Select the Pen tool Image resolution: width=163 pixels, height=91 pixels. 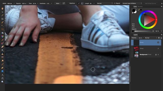tap(2, 68)
